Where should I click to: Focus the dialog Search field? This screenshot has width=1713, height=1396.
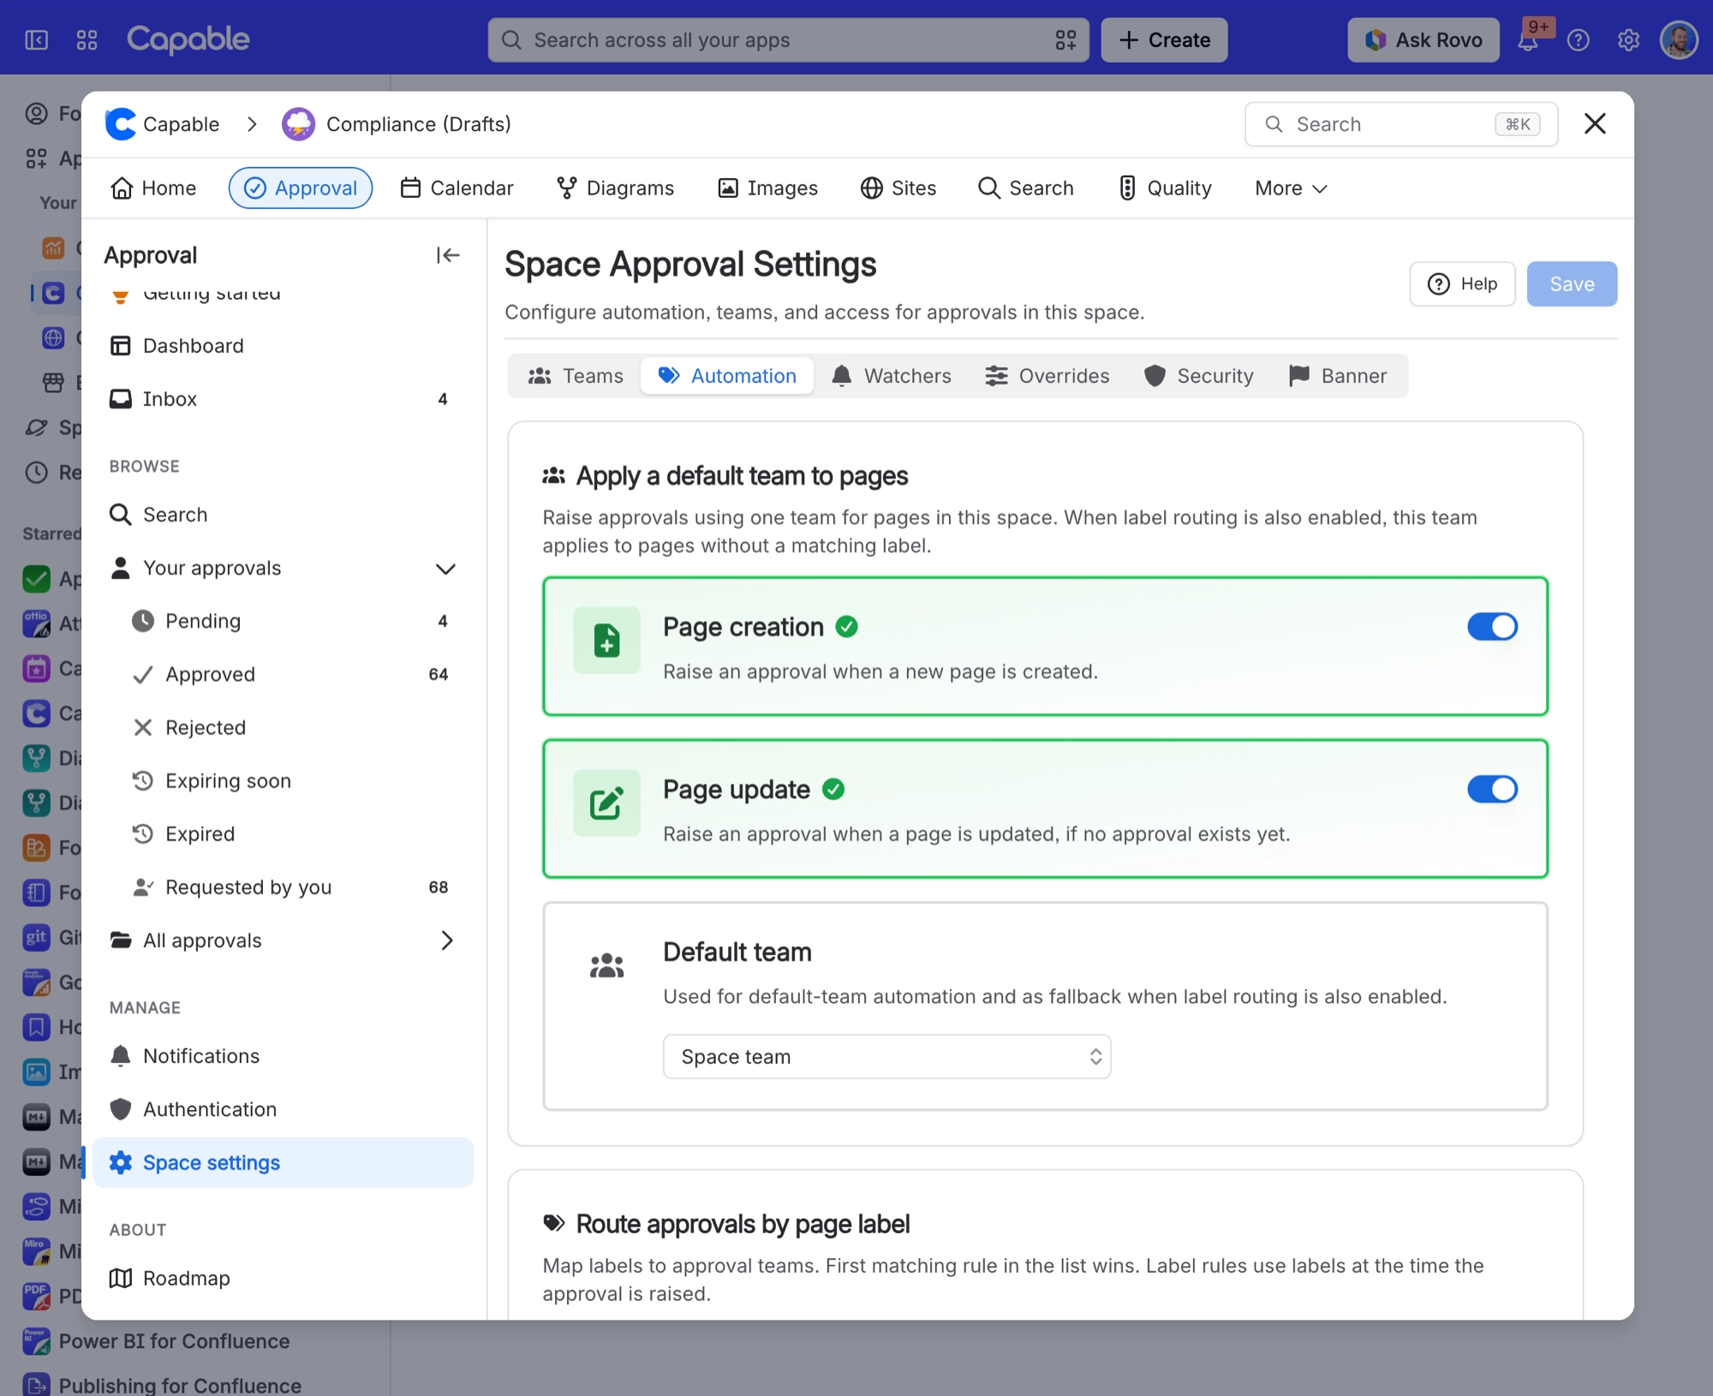1401,124
